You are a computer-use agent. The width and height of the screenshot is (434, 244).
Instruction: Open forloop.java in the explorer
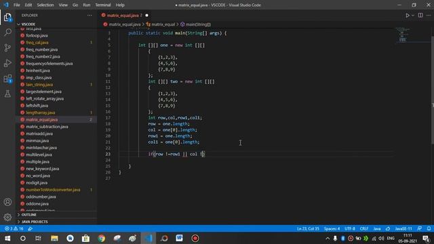coord(37,35)
